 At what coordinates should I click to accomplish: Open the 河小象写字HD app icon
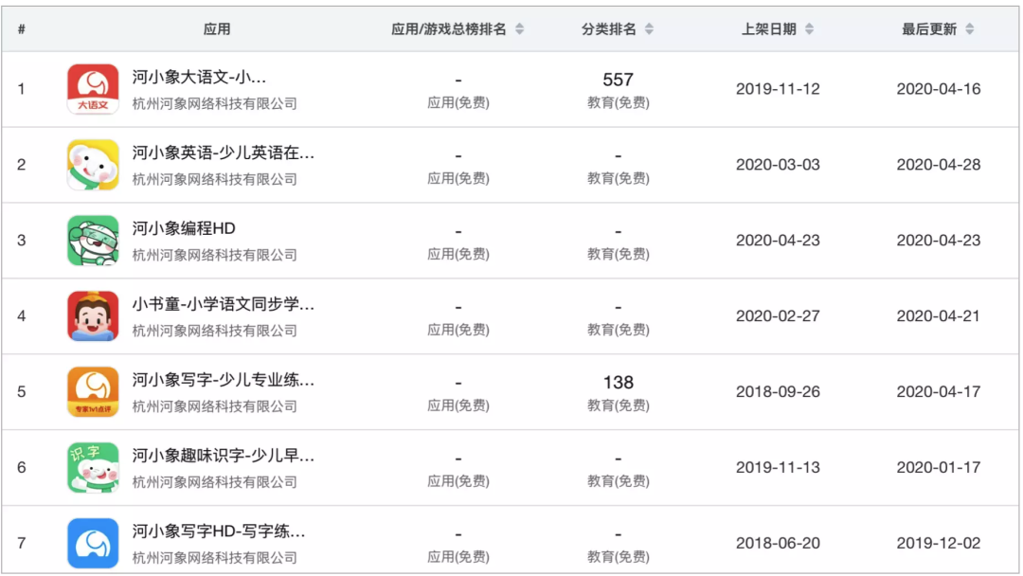click(x=93, y=543)
